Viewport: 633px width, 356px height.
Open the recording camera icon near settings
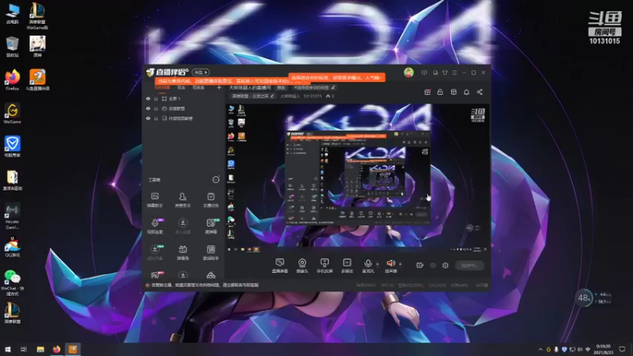tap(420, 265)
